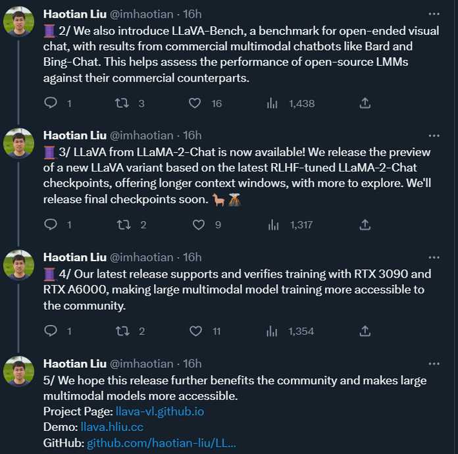
Task: Open more options on tweet 2/
Action: [x=434, y=14]
